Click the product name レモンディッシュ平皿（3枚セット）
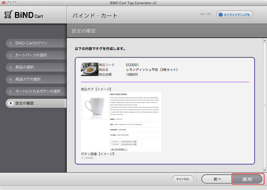The width and height of the screenshot is (267, 190). [152, 70]
